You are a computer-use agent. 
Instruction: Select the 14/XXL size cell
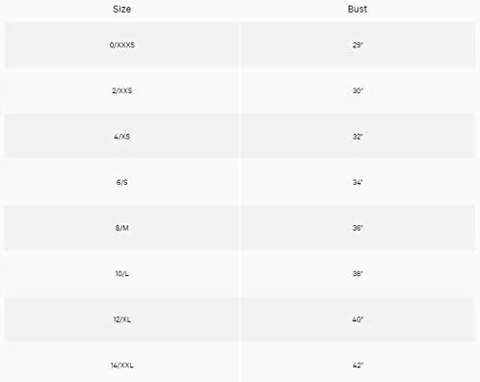122,366
